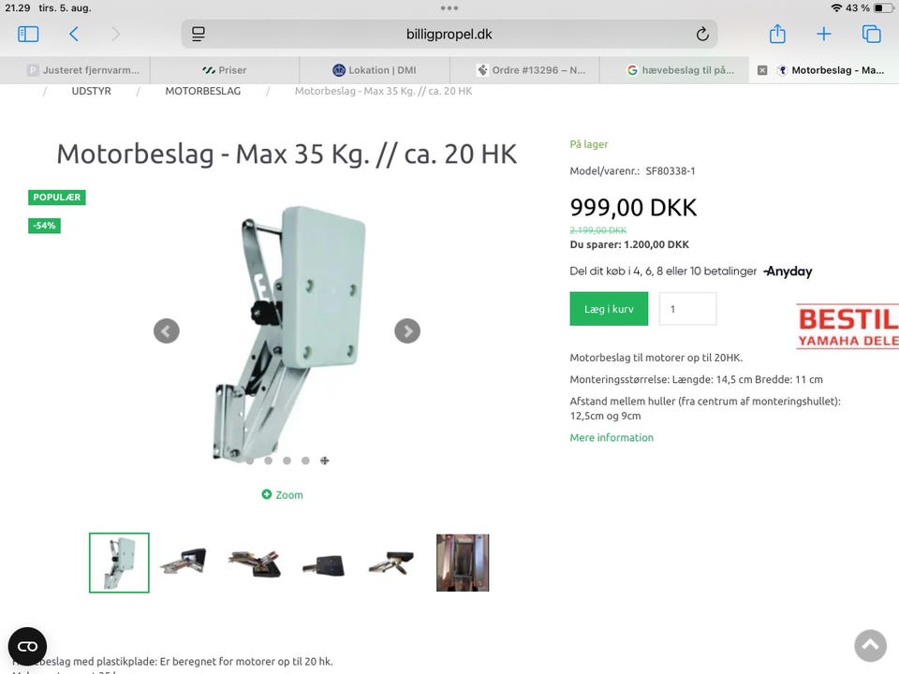Open the page reader menu icon
The image size is (899, 674).
pyautogui.click(x=199, y=34)
